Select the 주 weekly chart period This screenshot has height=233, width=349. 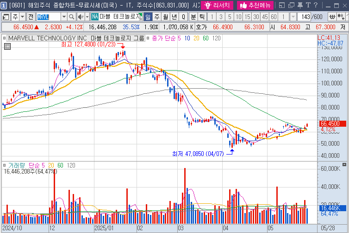(157, 17)
